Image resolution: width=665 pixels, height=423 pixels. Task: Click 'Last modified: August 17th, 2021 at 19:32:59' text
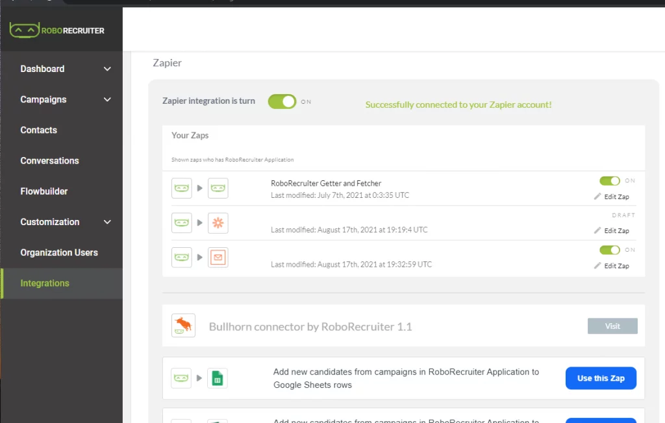click(x=351, y=265)
